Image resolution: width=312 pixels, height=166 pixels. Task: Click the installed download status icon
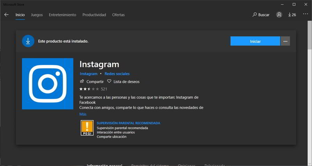click(x=28, y=41)
